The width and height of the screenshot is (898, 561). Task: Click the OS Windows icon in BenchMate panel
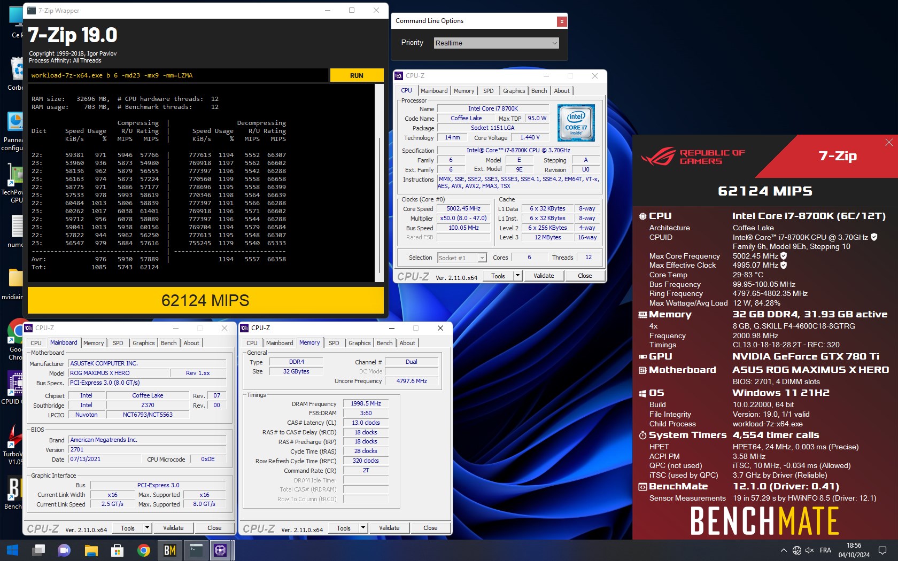tap(642, 393)
